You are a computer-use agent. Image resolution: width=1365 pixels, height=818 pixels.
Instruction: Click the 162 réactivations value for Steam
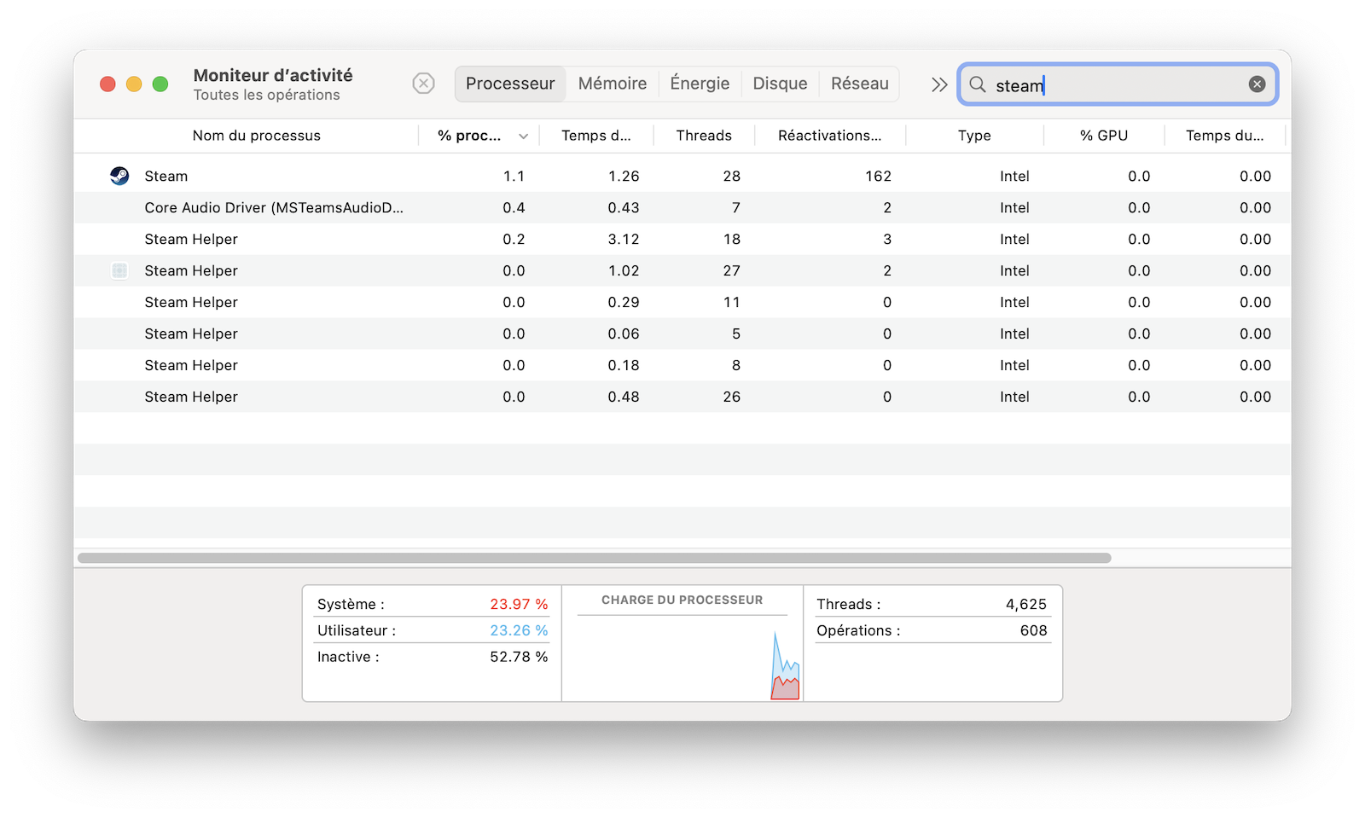point(878,177)
